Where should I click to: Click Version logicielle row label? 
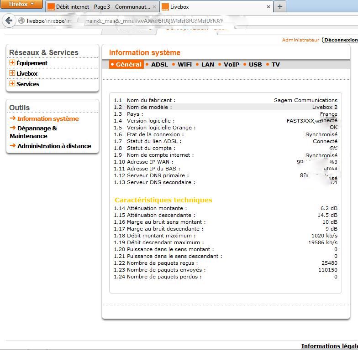pos(151,121)
